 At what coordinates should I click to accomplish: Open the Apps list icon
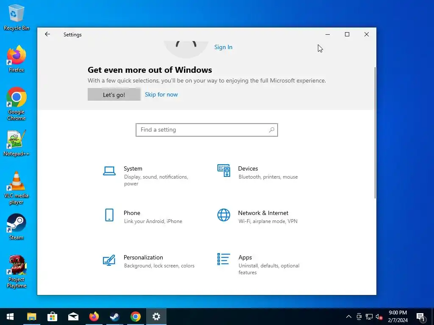tap(224, 259)
